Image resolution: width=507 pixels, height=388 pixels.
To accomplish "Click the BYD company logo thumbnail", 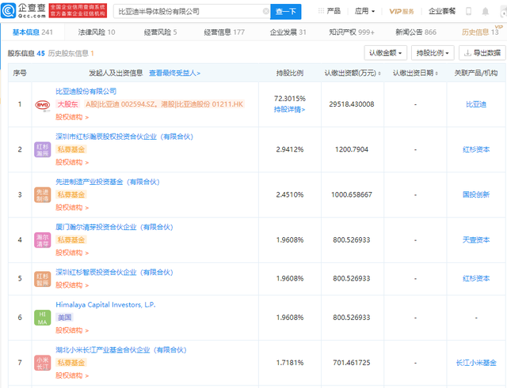I will coord(43,105).
